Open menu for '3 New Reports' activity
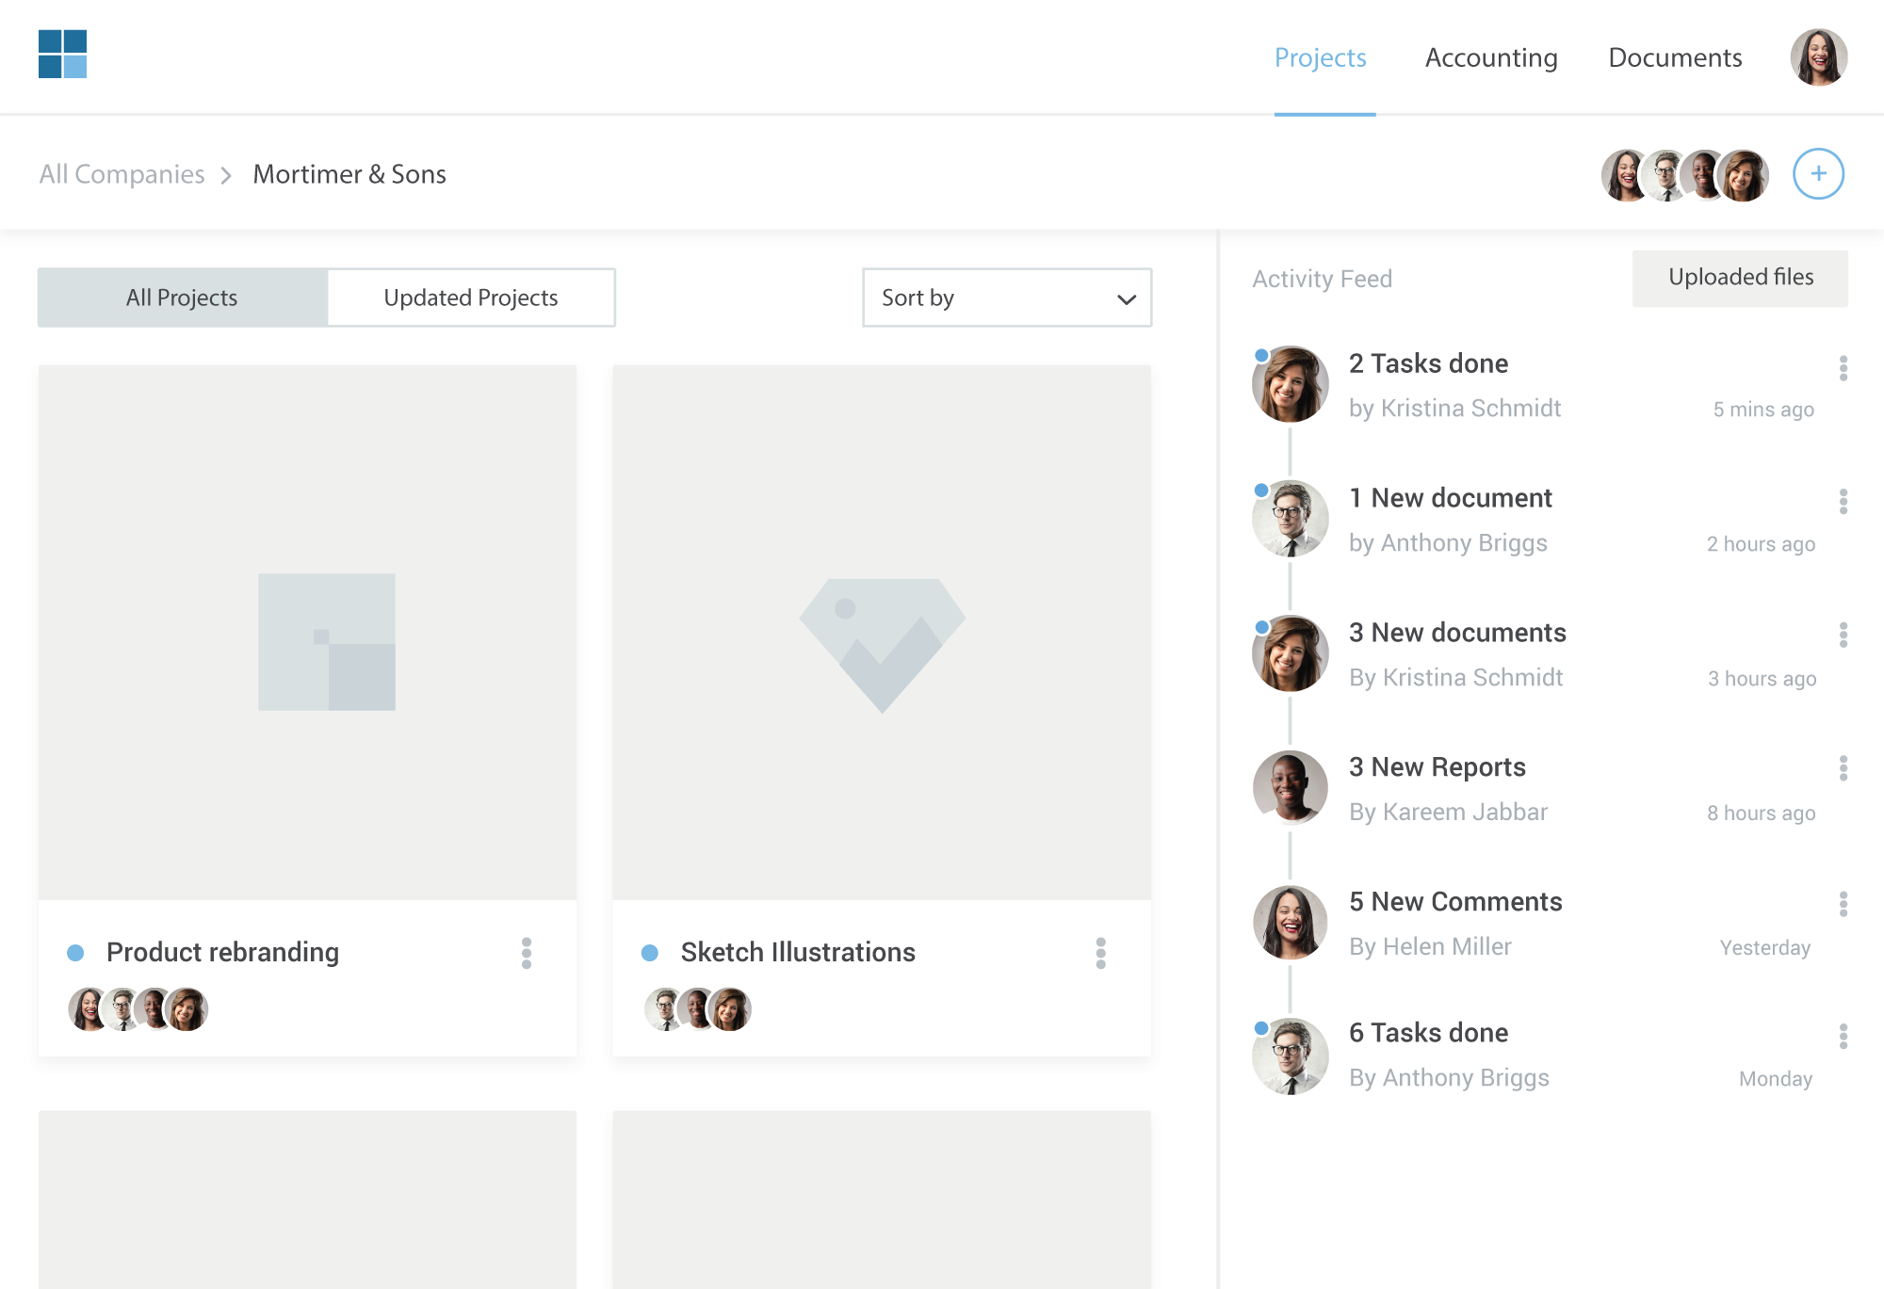 pos(1843,768)
